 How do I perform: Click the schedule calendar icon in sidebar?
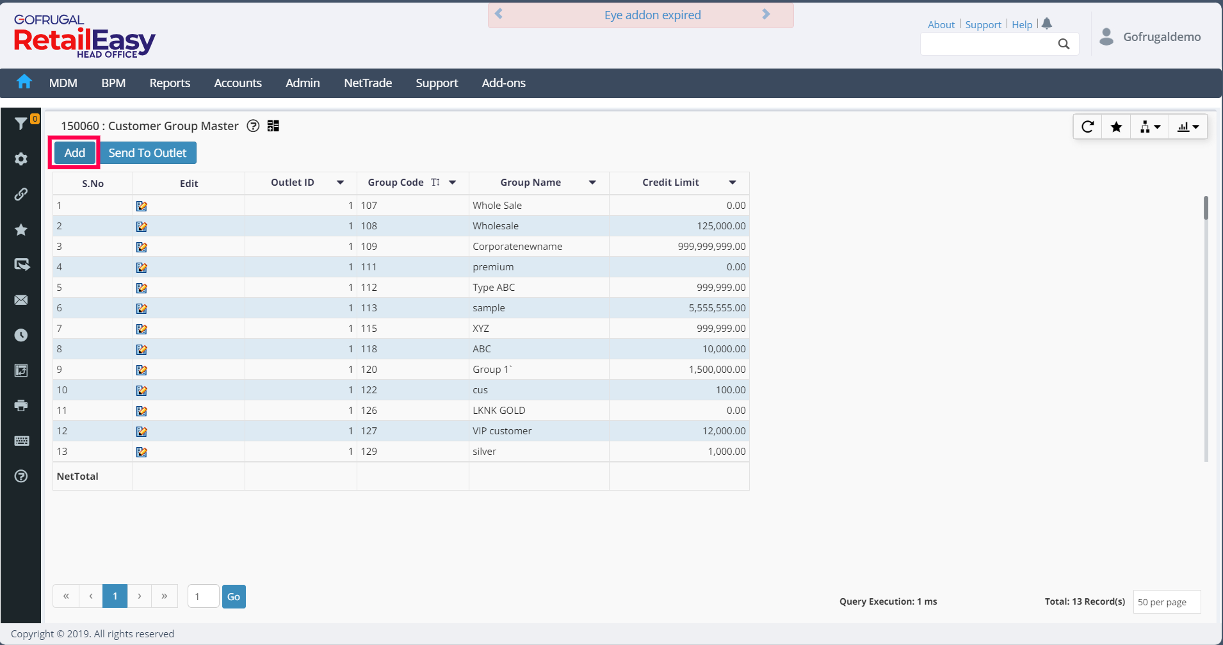(x=21, y=370)
